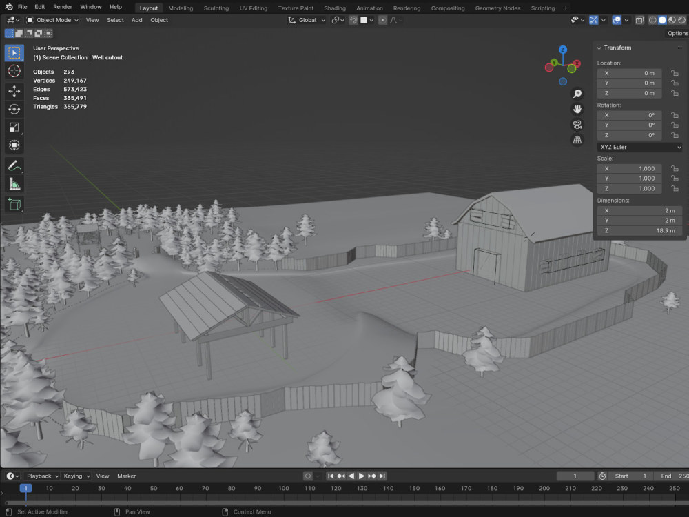
Task: Lock the Rotation Z value
Action: coord(675,135)
